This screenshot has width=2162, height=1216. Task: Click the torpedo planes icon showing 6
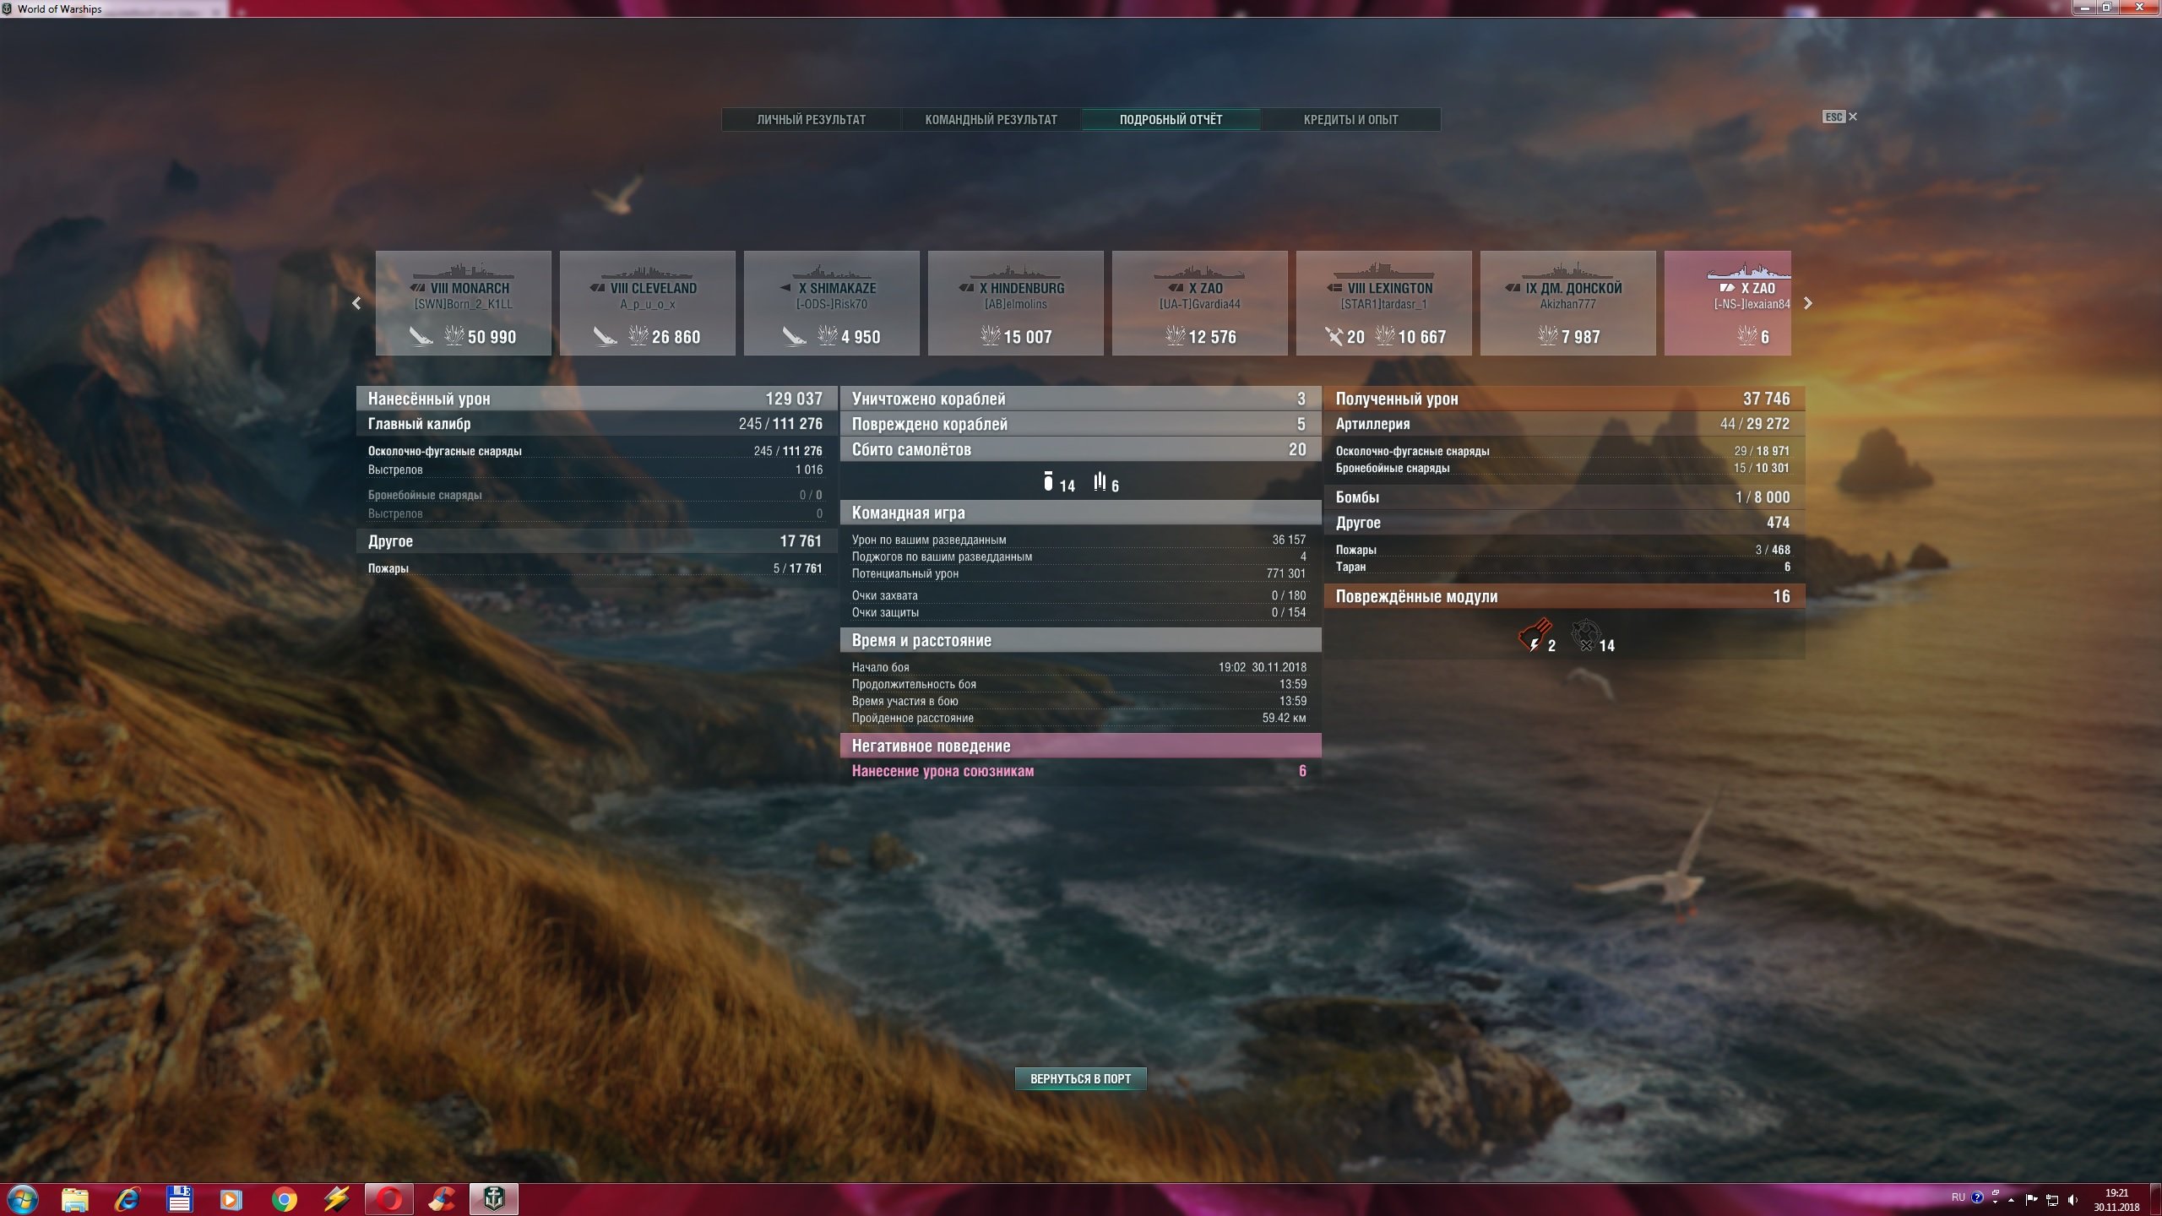(1100, 481)
